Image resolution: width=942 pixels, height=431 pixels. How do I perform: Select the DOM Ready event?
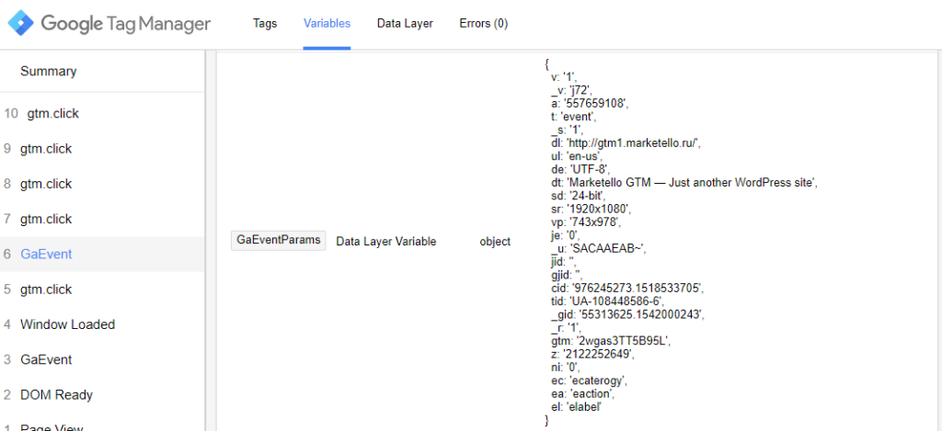click(x=56, y=395)
